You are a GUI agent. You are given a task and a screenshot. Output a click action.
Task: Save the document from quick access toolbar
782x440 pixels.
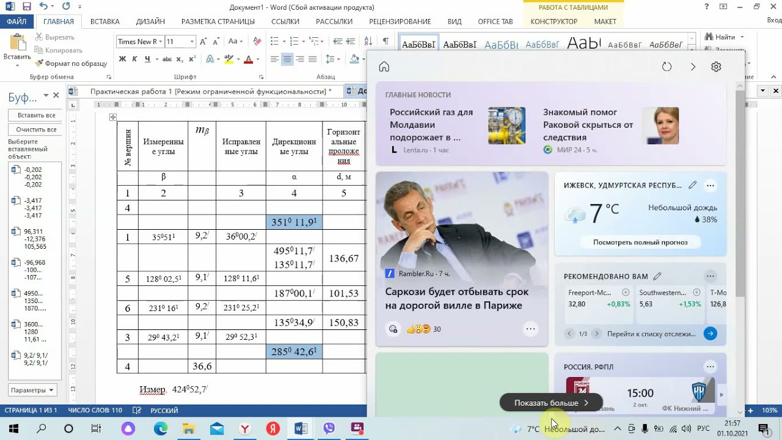pos(26,7)
